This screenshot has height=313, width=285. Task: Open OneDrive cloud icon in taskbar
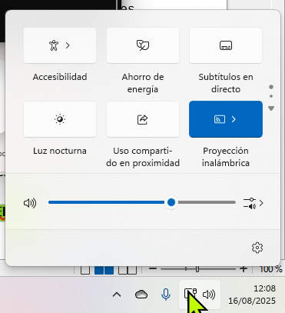pos(141,295)
